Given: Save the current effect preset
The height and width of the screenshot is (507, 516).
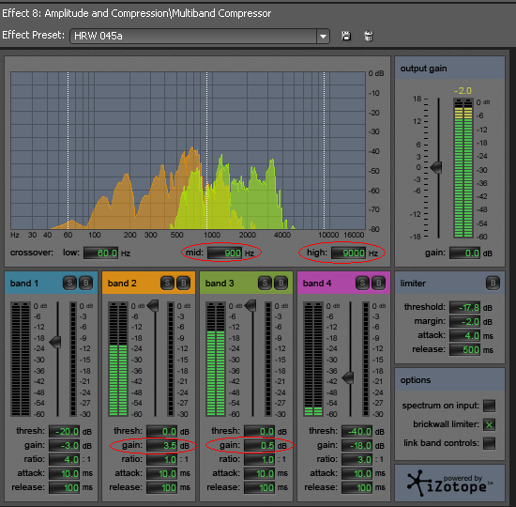Looking at the screenshot, I should (x=346, y=36).
